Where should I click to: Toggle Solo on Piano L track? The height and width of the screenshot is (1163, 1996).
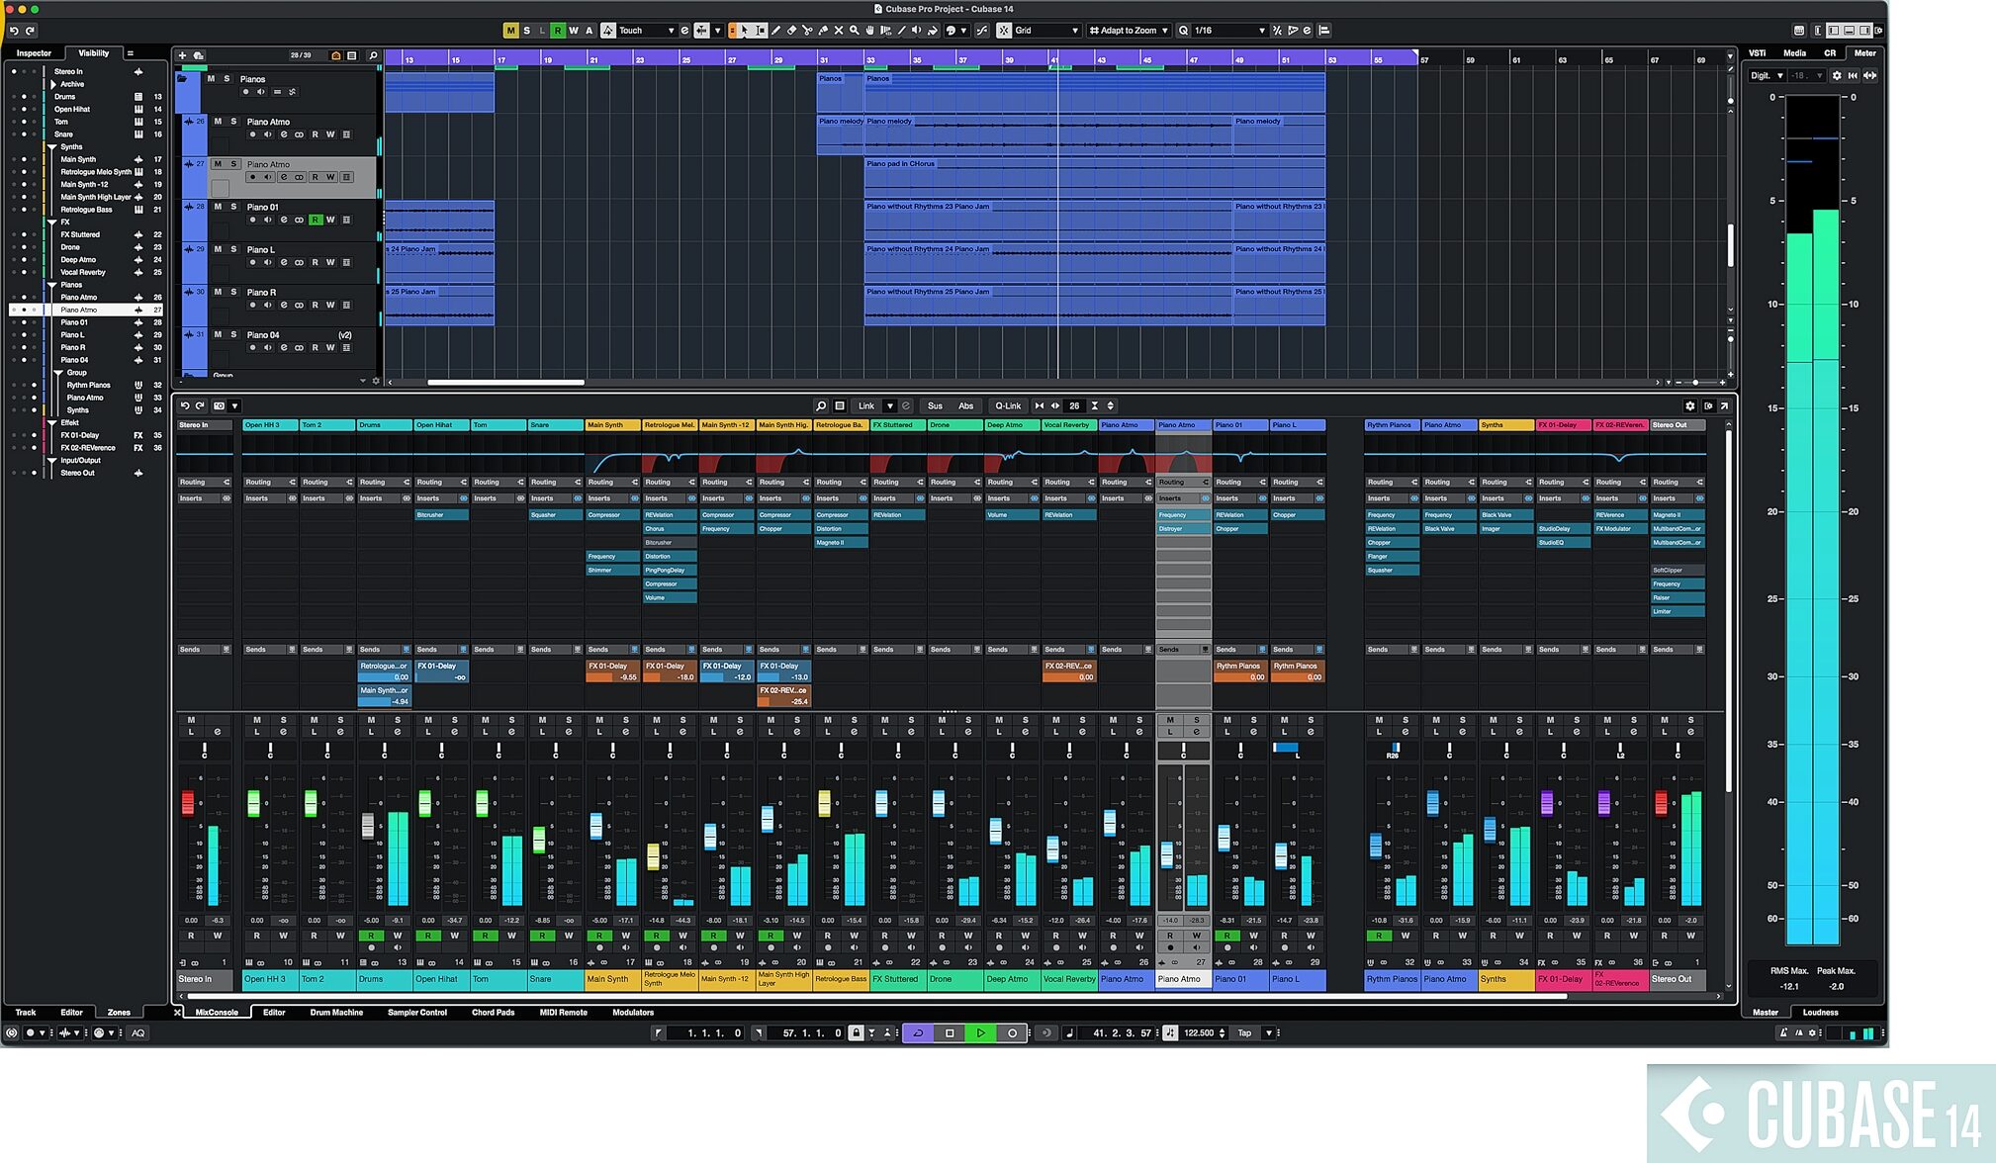click(233, 249)
